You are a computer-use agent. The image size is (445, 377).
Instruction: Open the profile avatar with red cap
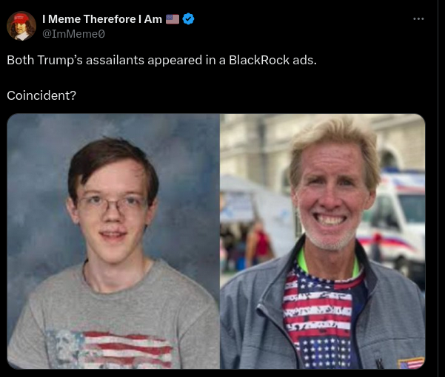(x=21, y=26)
